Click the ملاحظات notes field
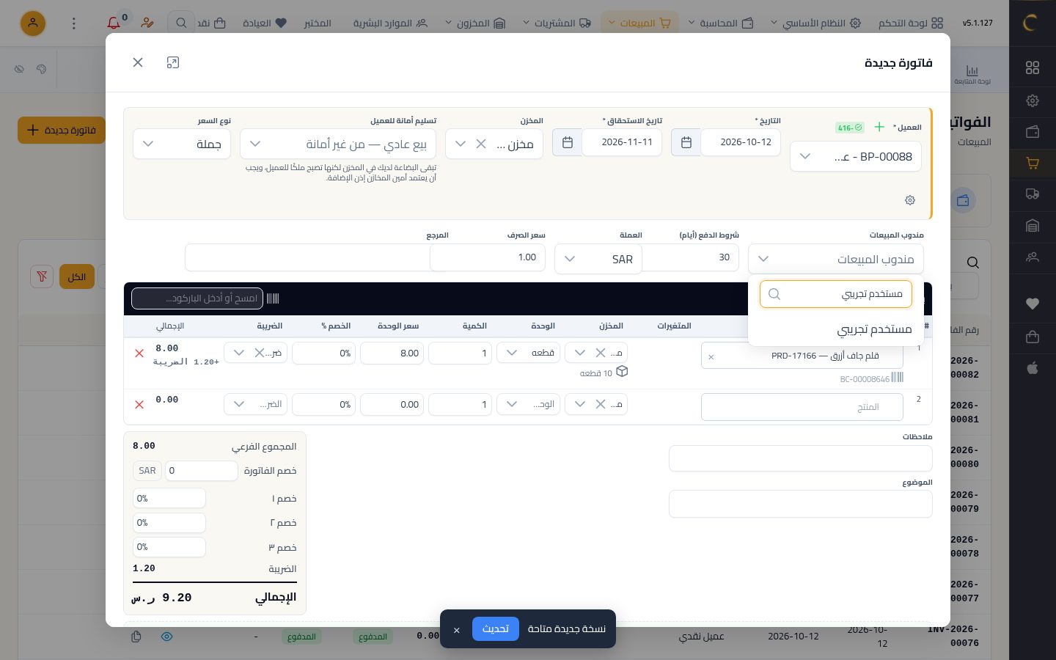The height and width of the screenshot is (660, 1056). 801,458
